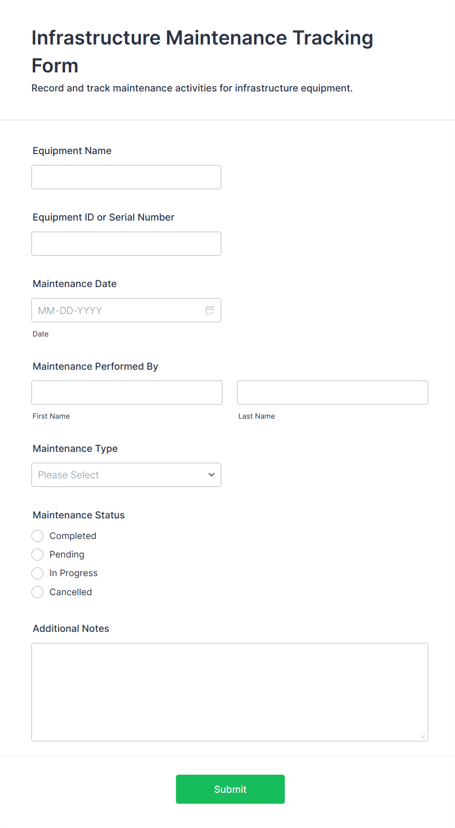Viewport: 455px width, 828px height.
Task: Click the Maintenance Performed By label
Action: [95, 366]
